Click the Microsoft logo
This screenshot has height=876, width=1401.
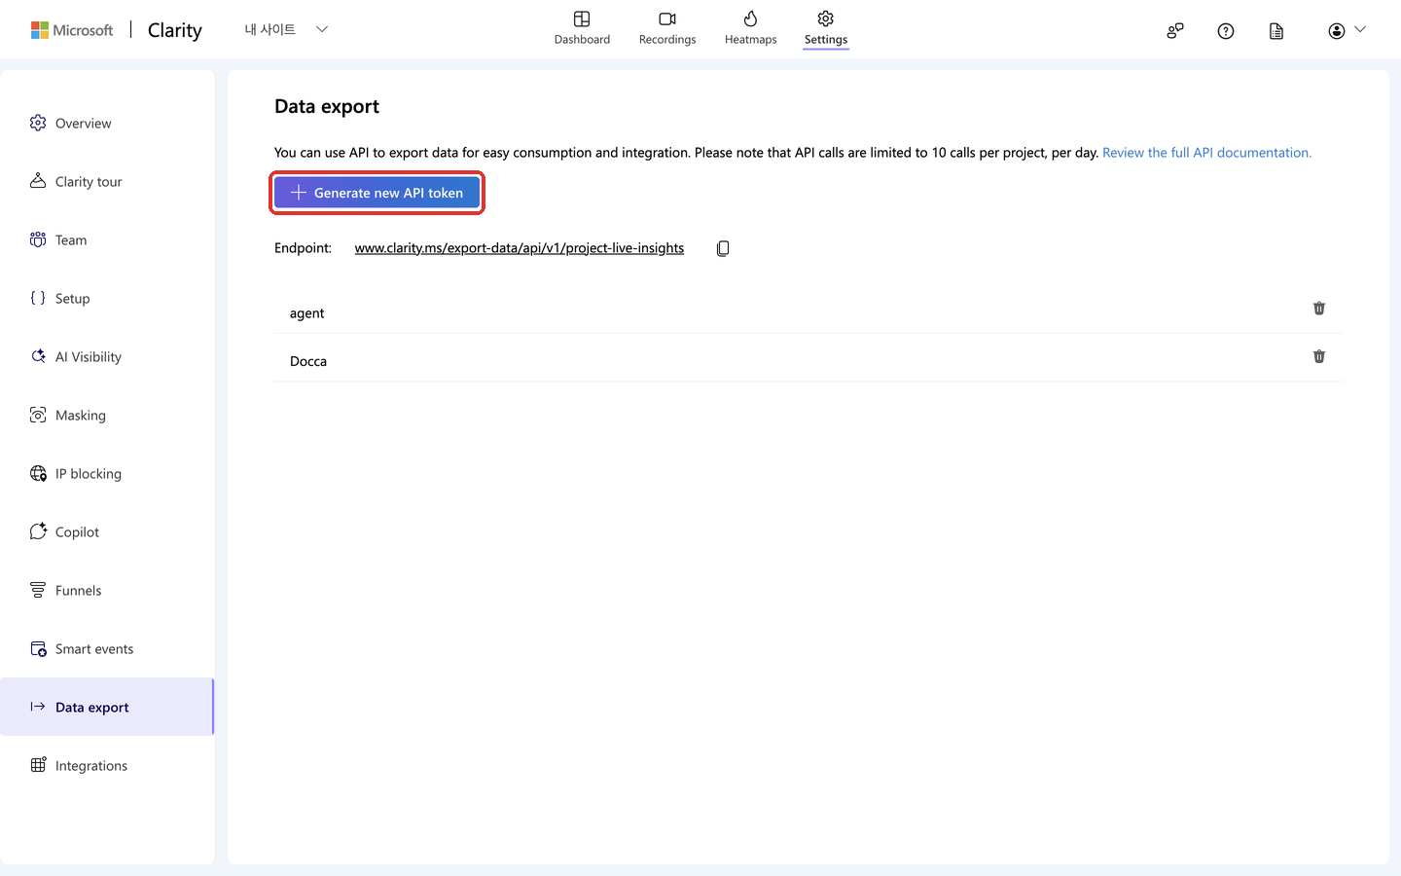[72, 30]
